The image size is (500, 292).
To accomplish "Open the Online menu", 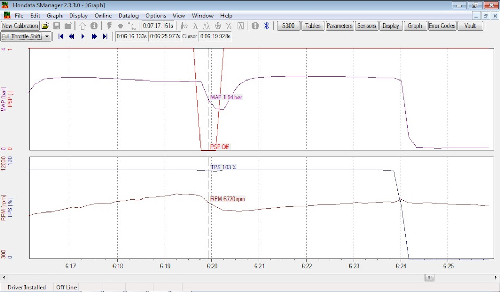I will pyautogui.click(x=103, y=15).
